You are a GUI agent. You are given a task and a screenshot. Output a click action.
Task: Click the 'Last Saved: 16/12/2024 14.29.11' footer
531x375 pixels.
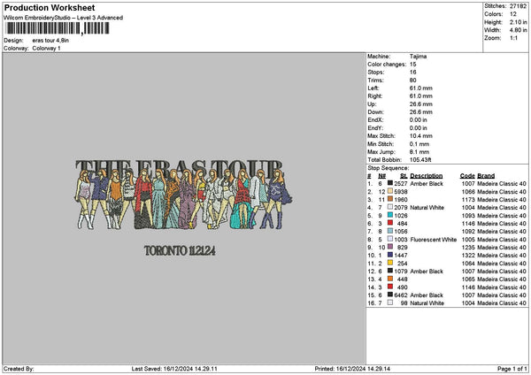tap(174, 369)
